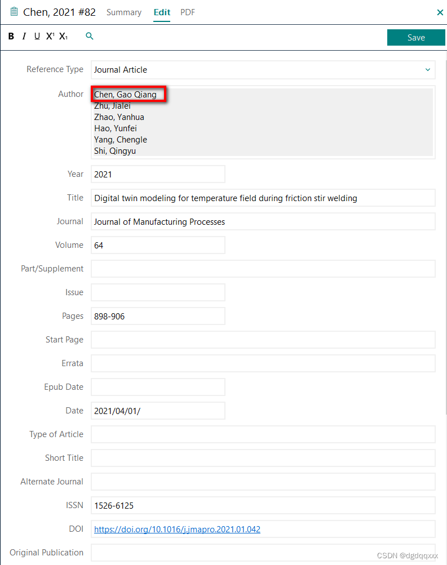The width and height of the screenshot is (447, 565).
Task: Select author Chen, Gao Qiang
Action: 125,95
